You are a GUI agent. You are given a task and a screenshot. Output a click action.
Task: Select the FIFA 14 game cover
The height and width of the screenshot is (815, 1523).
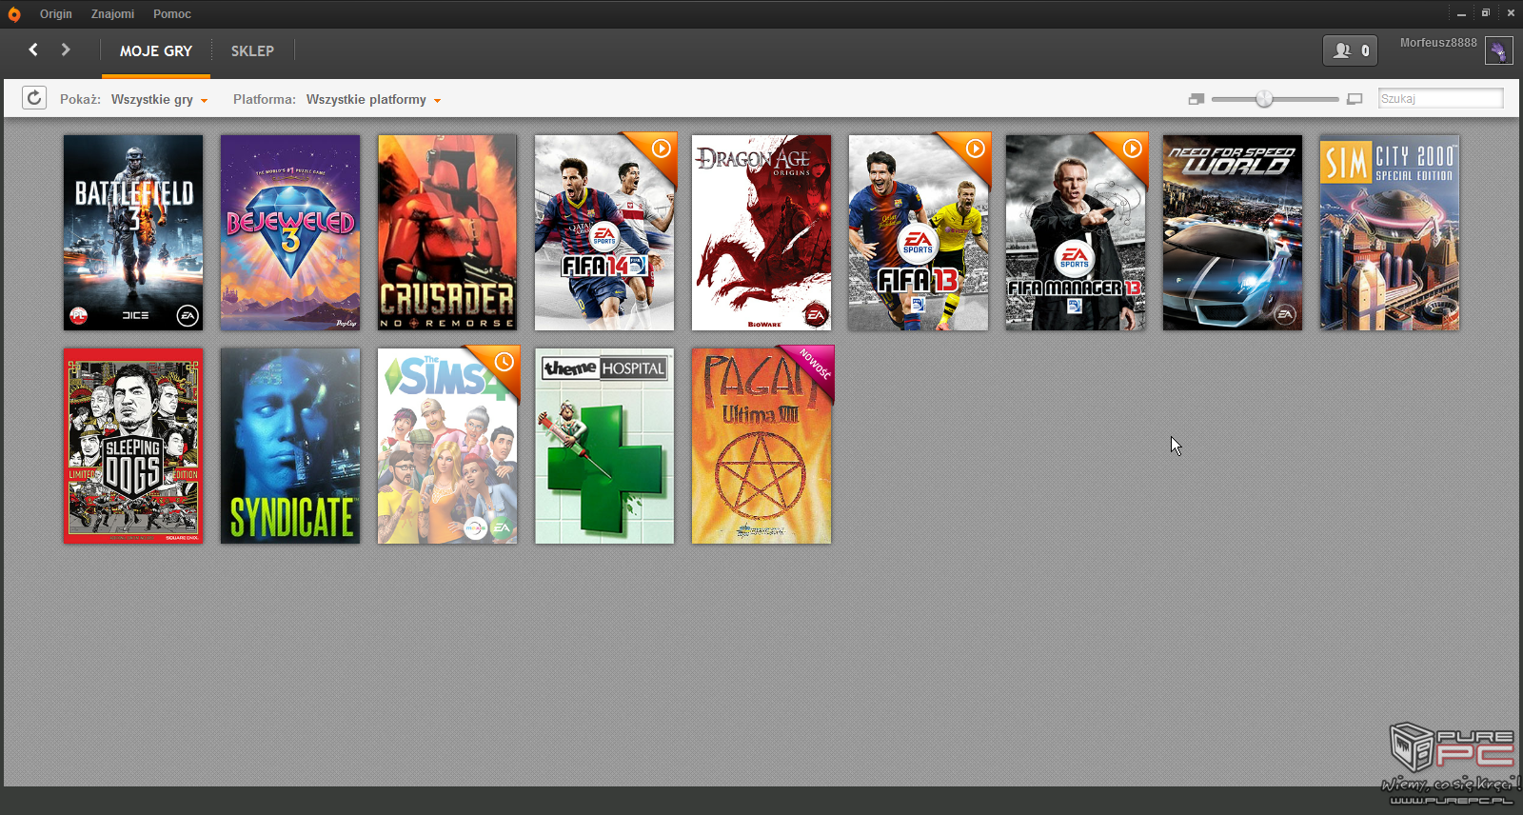point(604,232)
